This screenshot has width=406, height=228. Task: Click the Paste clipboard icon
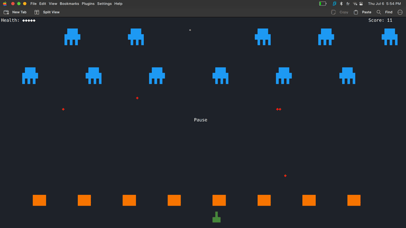point(356,12)
